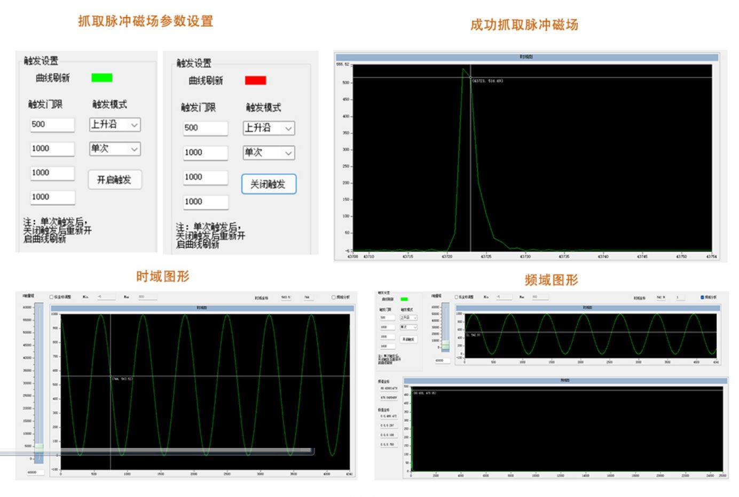Open 上升沿 trigger mode dropdown beside green indicator
Image resolution: width=739 pixels, height=497 pixels.
(115, 125)
